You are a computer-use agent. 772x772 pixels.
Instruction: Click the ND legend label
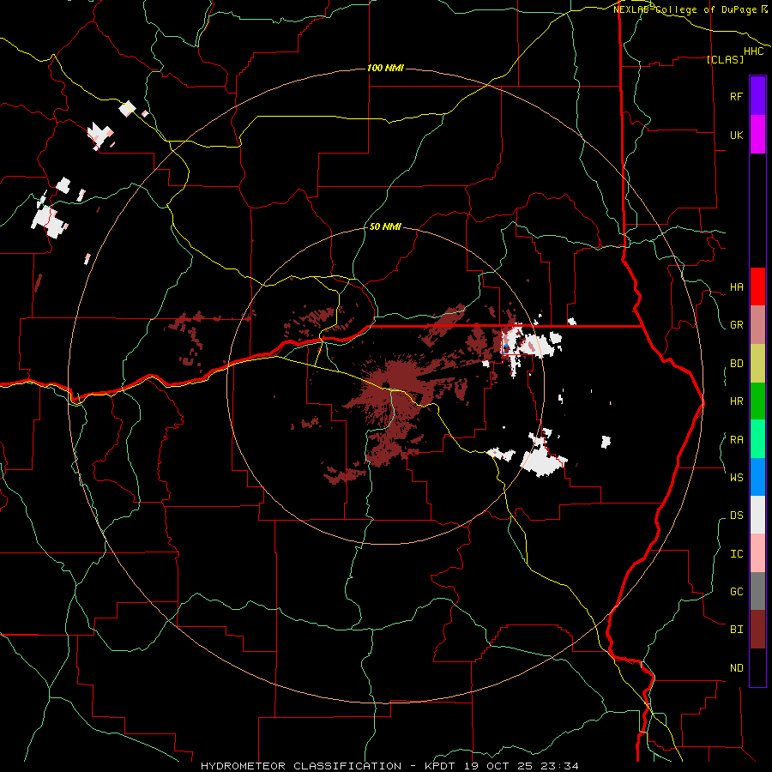pyautogui.click(x=736, y=668)
